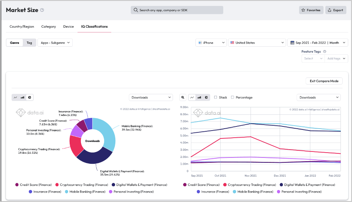Image resolution: width=352 pixels, height=202 pixels.
Task: Switch to IQ Classifications tab
Action: tap(94, 27)
